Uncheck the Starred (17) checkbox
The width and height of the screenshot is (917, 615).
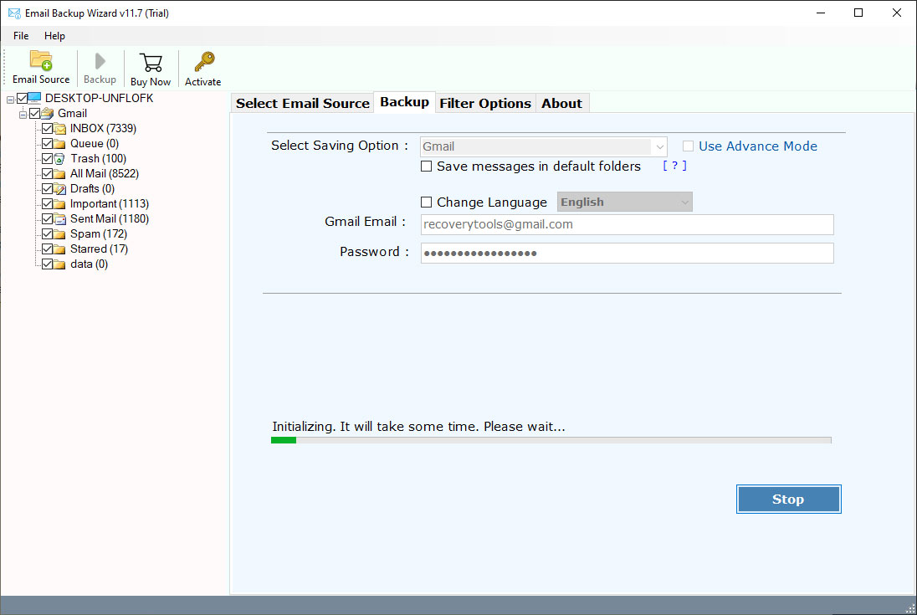[x=48, y=249]
